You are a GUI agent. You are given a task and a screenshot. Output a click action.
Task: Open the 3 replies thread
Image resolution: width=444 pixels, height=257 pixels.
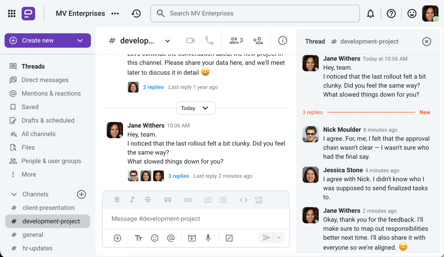[x=178, y=176]
